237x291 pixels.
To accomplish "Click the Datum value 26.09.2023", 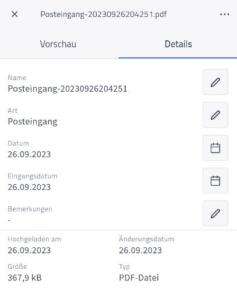I will pyautogui.click(x=29, y=154).
